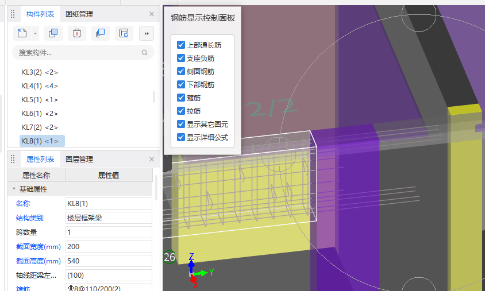
Task: Switch to the 图层管理 tab
Action: click(79, 160)
